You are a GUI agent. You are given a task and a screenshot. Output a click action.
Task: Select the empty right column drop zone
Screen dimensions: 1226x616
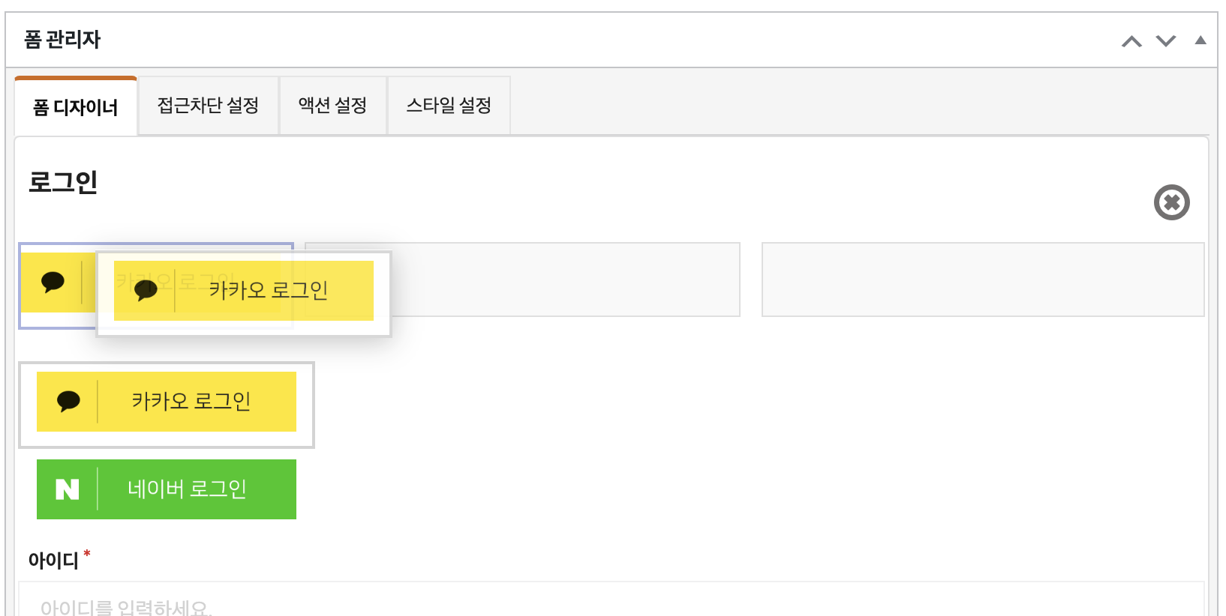pos(983,280)
